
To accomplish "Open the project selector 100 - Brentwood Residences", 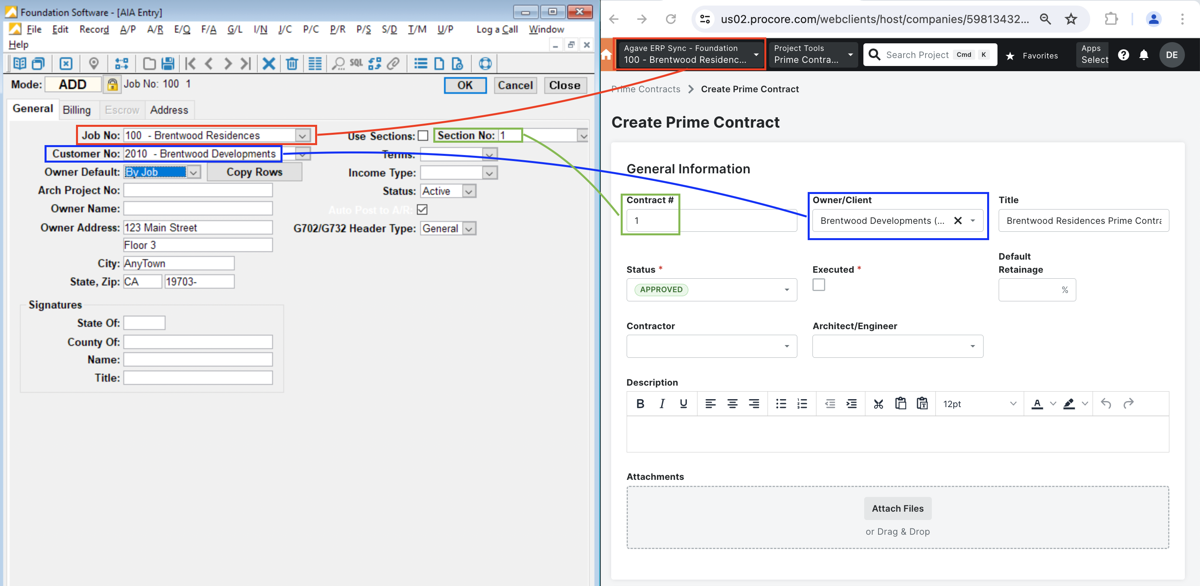I will (690, 54).
